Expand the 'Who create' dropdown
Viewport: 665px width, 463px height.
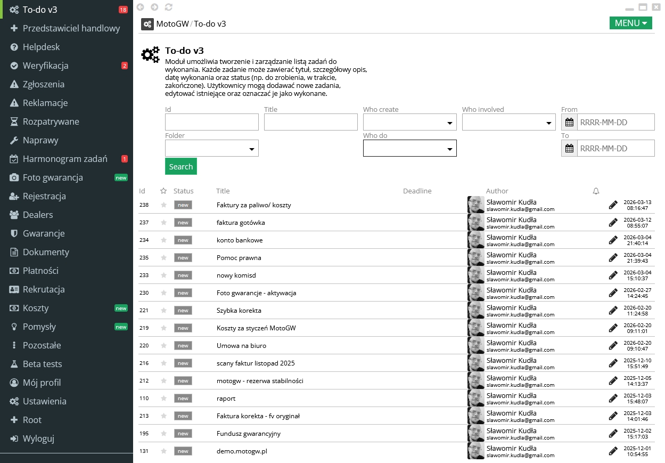click(409, 123)
